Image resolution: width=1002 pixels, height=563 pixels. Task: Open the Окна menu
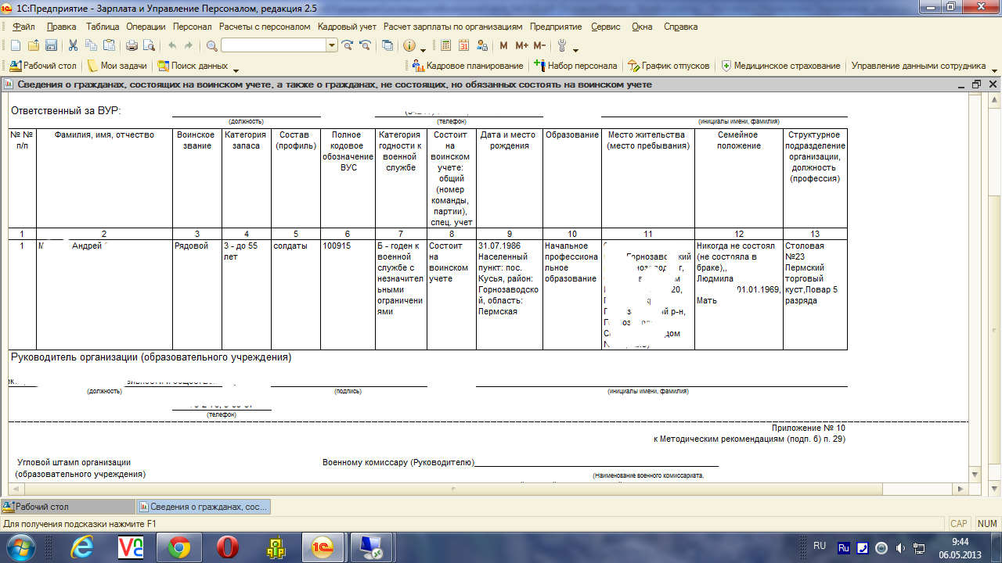tap(642, 27)
